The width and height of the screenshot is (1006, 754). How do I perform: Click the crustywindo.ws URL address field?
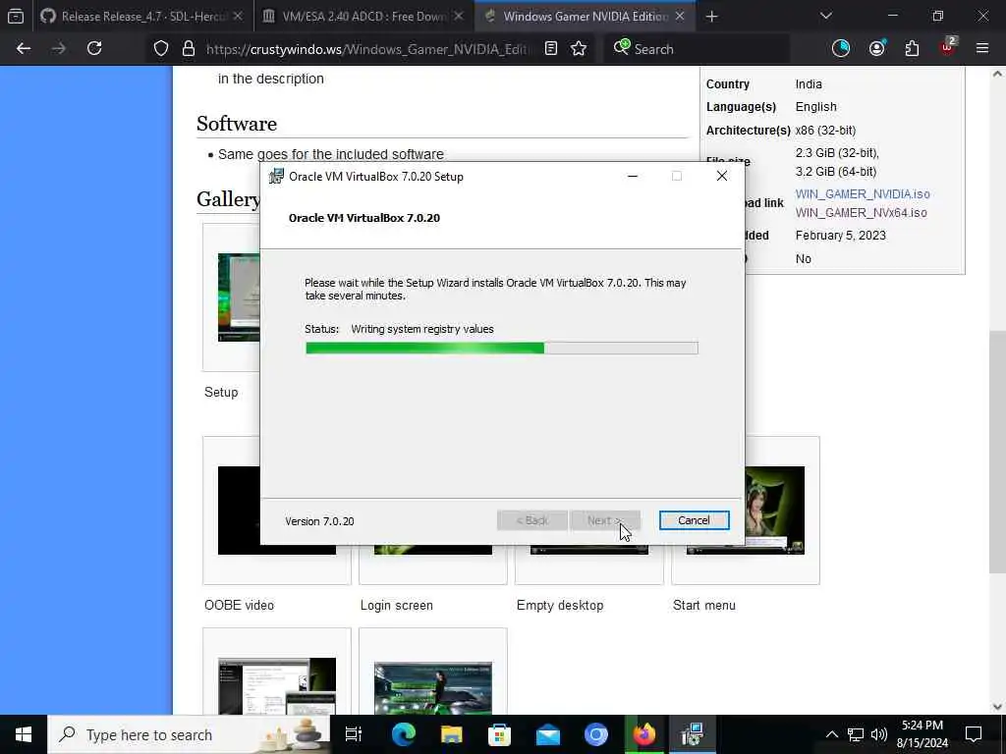[x=368, y=49]
